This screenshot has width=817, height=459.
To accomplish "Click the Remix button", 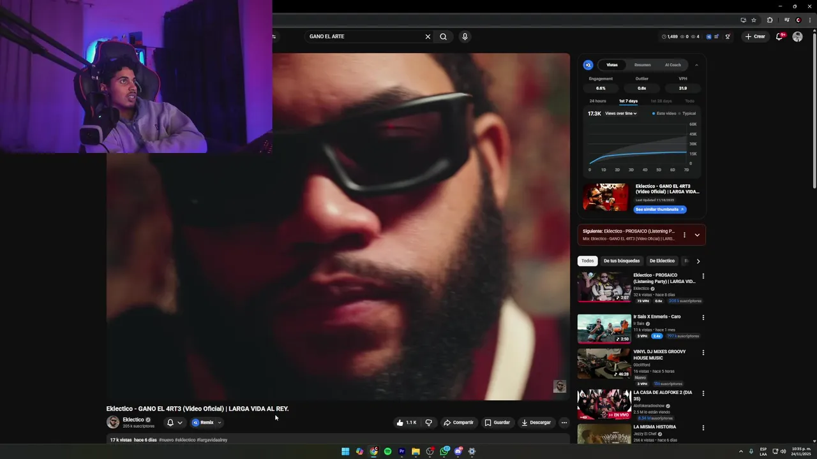I will coord(203,422).
